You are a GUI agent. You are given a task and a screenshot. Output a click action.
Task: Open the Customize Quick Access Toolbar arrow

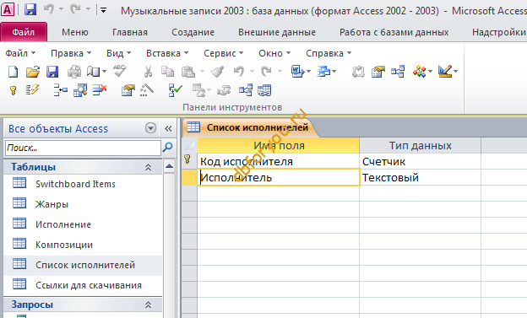[104, 10]
